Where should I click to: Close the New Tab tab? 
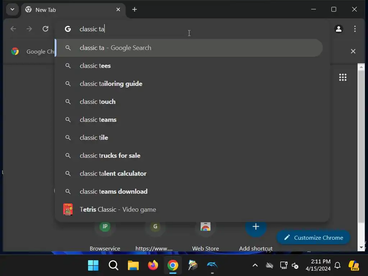[118, 10]
